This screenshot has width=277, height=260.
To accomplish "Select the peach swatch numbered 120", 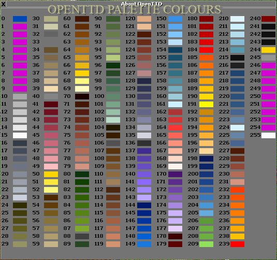I will click(x=144, y=19).
